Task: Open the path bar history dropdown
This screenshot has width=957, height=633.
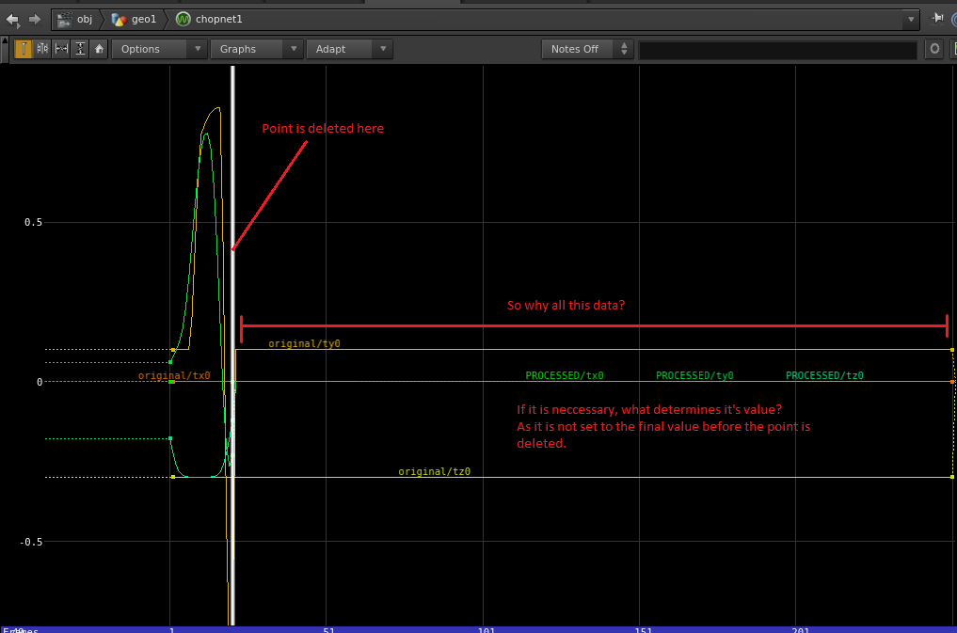Action: click(x=911, y=20)
